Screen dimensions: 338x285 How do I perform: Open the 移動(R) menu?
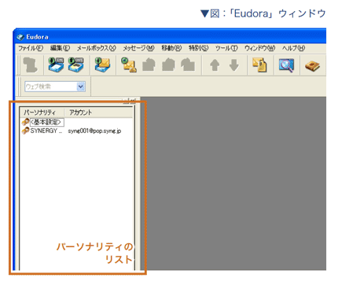(x=171, y=48)
